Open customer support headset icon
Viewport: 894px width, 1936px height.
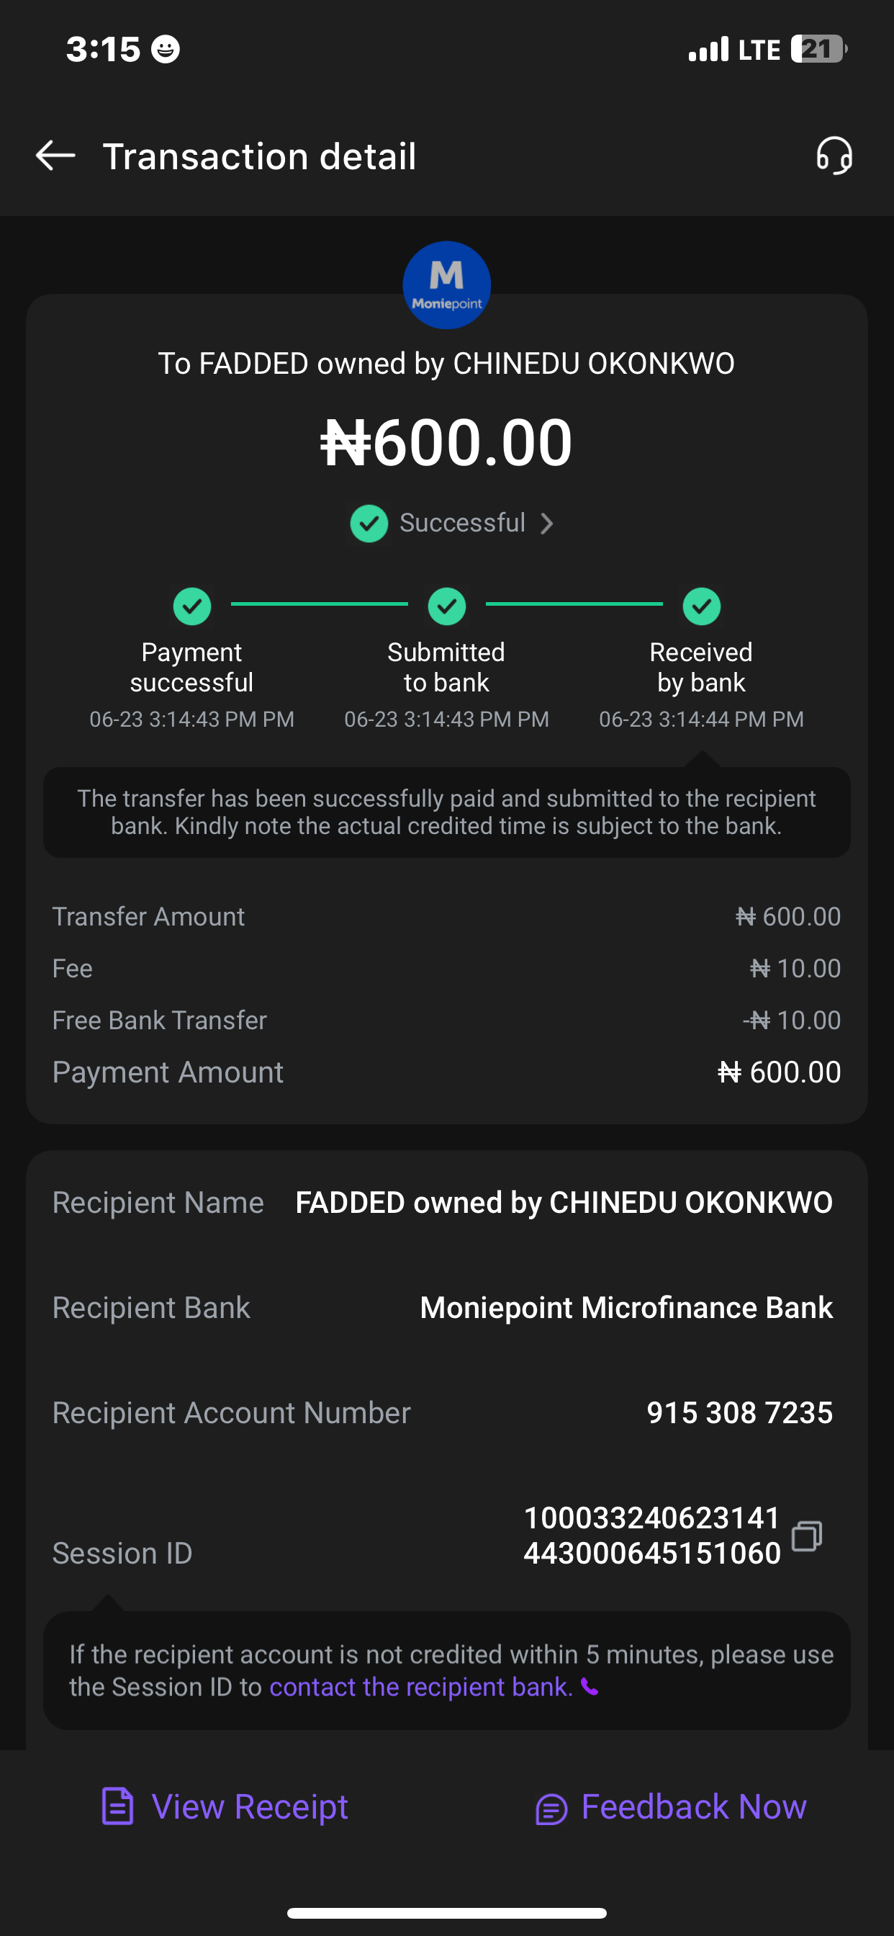pos(834,156)
